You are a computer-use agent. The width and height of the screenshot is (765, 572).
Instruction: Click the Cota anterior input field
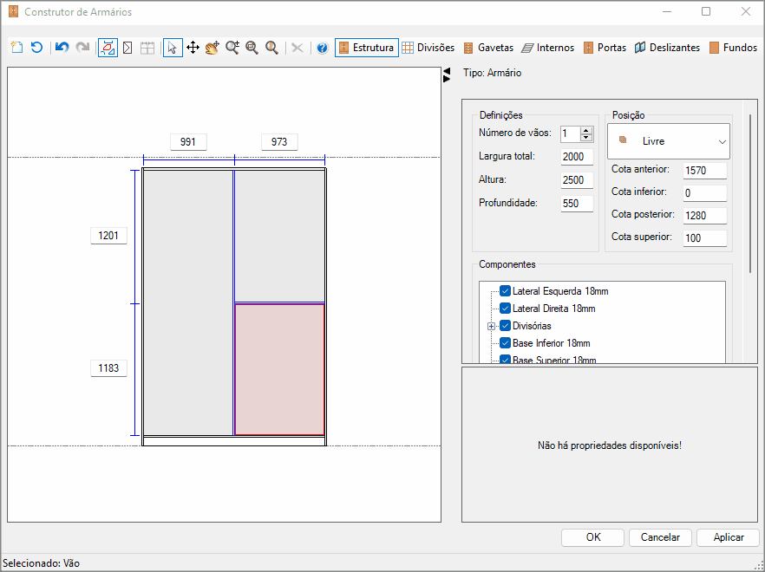[704, 171]
